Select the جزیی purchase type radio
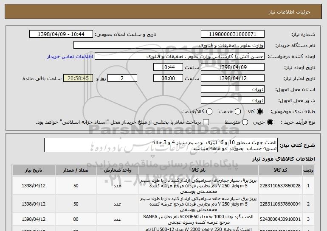 pos(270,122)
